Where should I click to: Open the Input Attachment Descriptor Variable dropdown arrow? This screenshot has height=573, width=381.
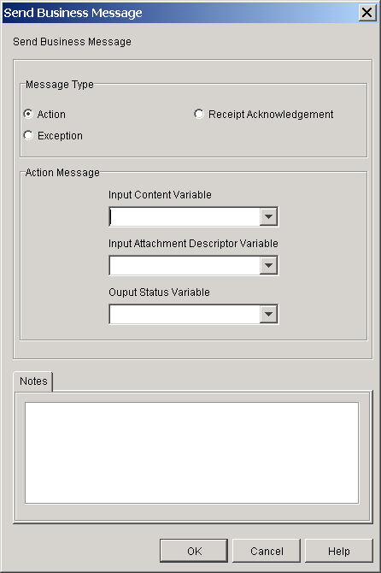pyautogui.click(x=268, y=265)
